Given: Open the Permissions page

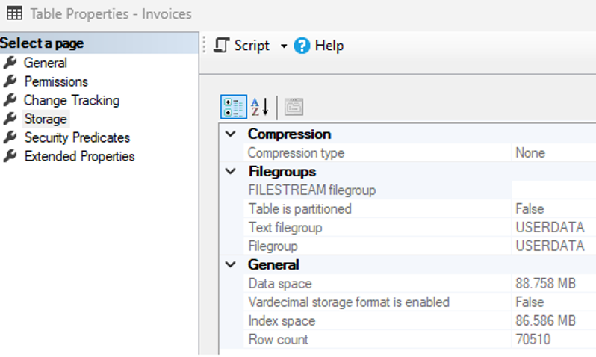Looking at the screenshot, I should (x=56, y=81).
